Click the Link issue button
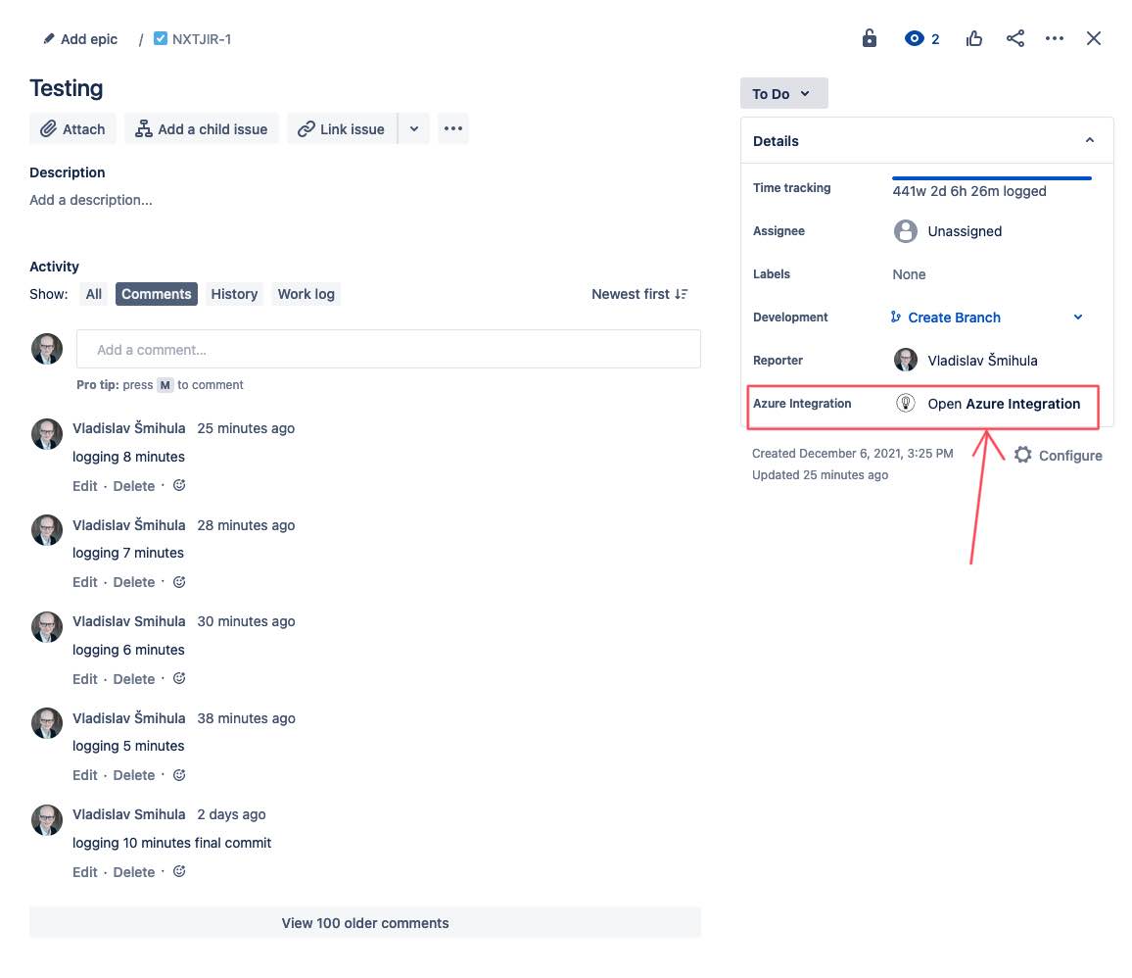 pyautogui.click(x=342, y=128)
